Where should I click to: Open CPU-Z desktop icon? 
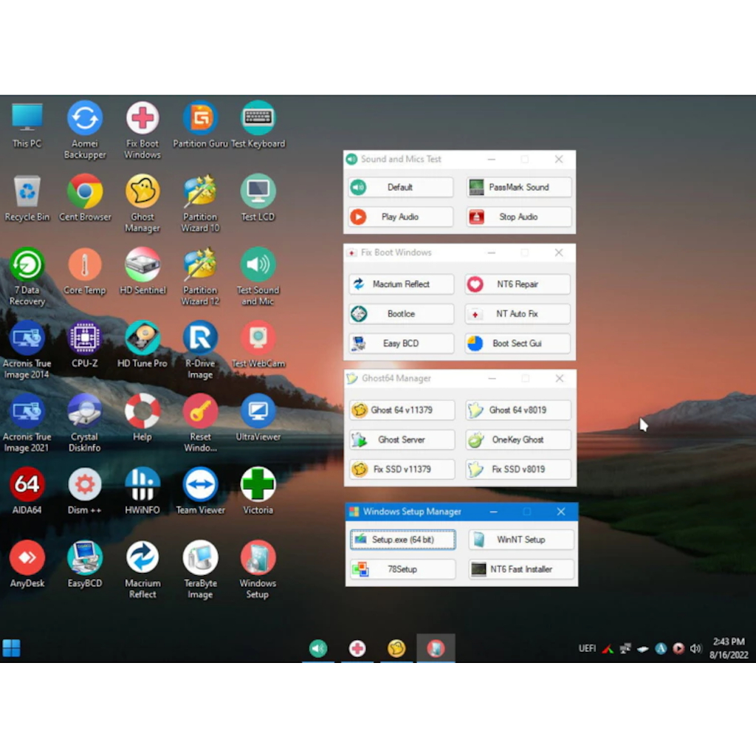[85, 344]
